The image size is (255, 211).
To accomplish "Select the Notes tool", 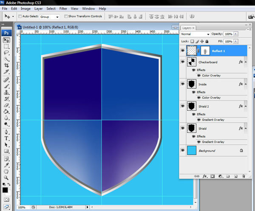I will pyautogui.click(x=6, y=159).
